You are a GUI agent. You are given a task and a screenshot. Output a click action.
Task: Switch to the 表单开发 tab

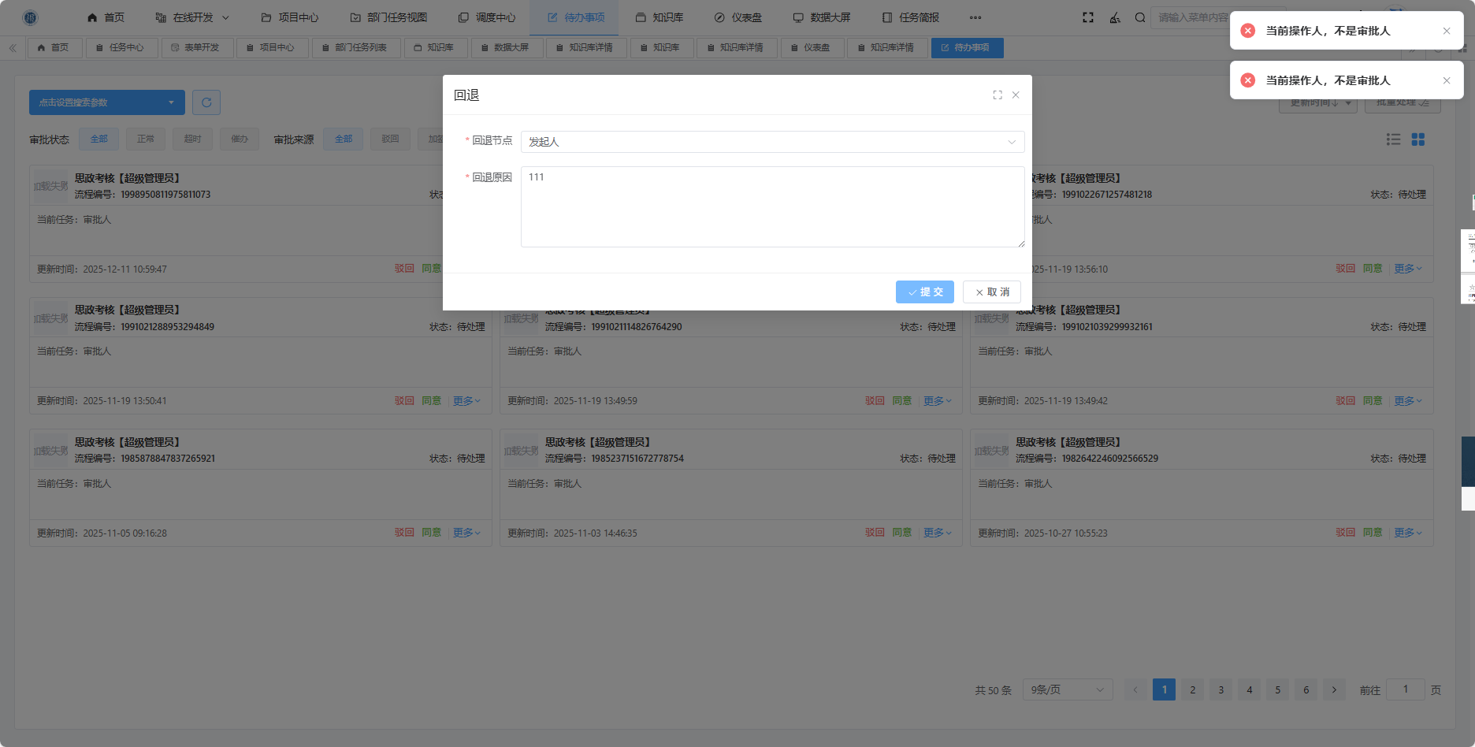197,48
